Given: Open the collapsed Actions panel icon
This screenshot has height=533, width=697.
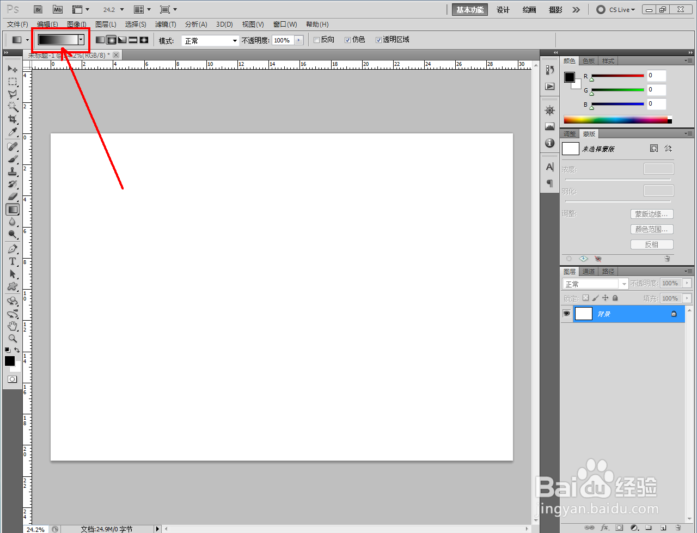Looking at the screenshot, I should pyautogui.click(x=550, y=87).
